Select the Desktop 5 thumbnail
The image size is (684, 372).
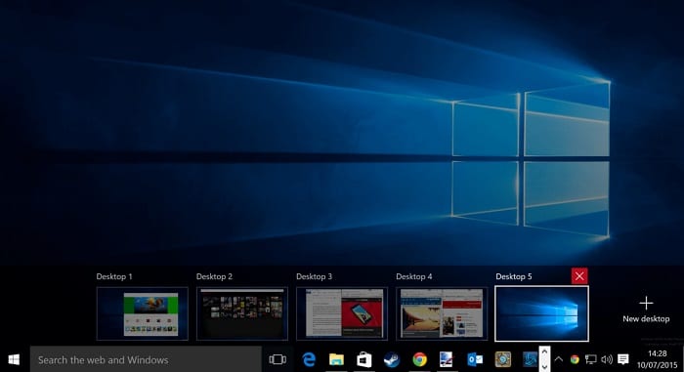(541, 313)
